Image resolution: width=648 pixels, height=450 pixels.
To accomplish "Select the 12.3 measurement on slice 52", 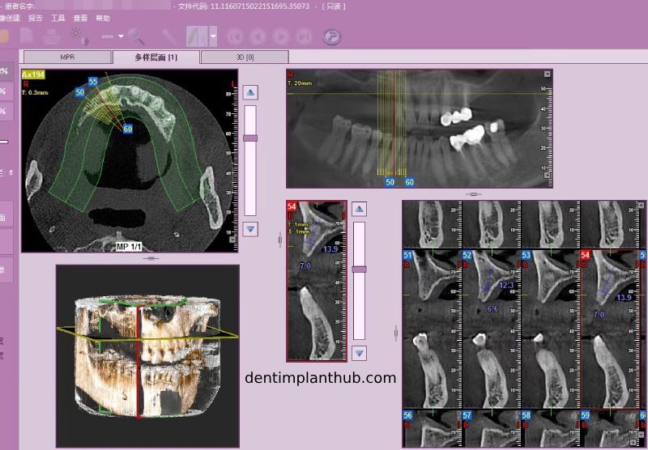I will [x=506, y=285].
